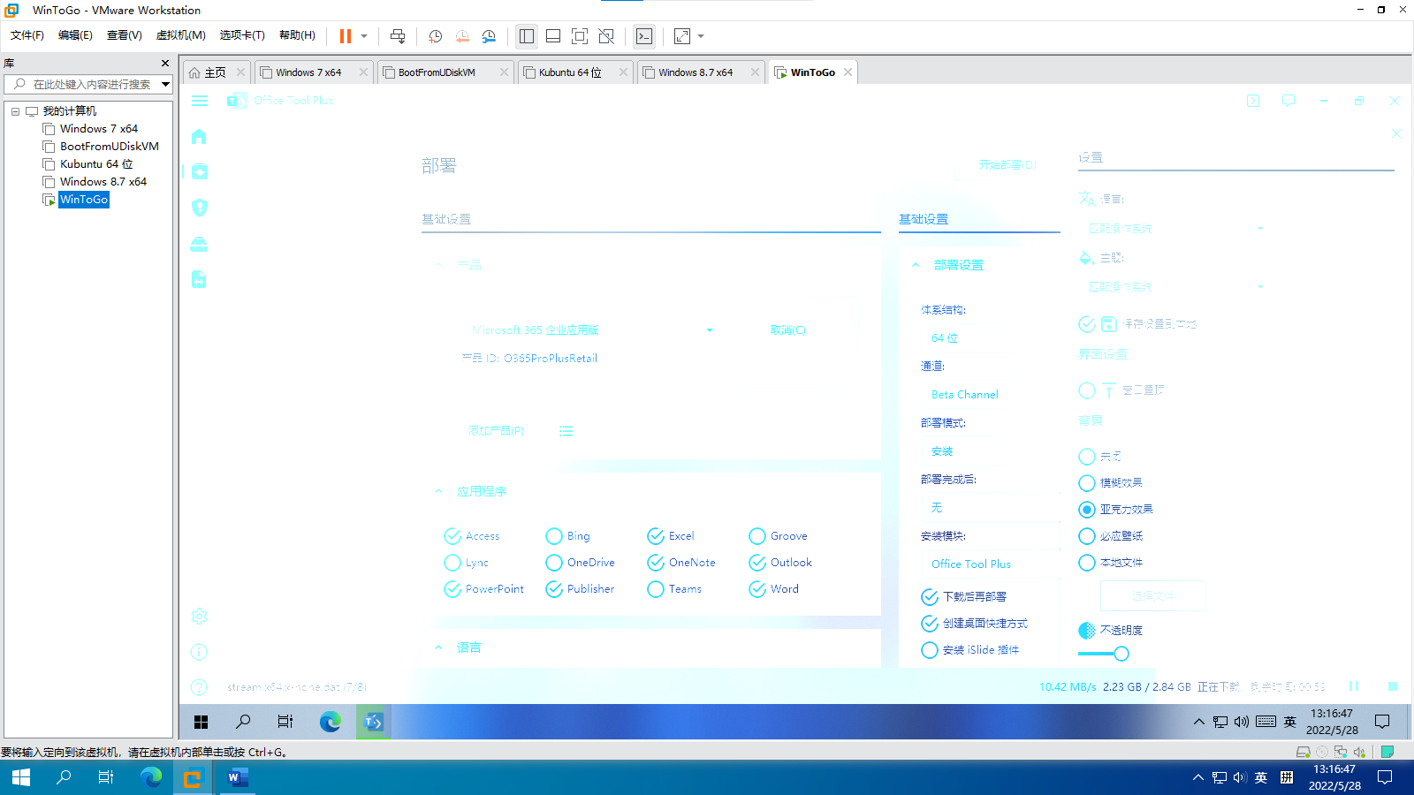The width and height of the screenshot is (1414, 795).
Task: Select the 必应壁纸 background radio option
Action: tap(1087, 536)
